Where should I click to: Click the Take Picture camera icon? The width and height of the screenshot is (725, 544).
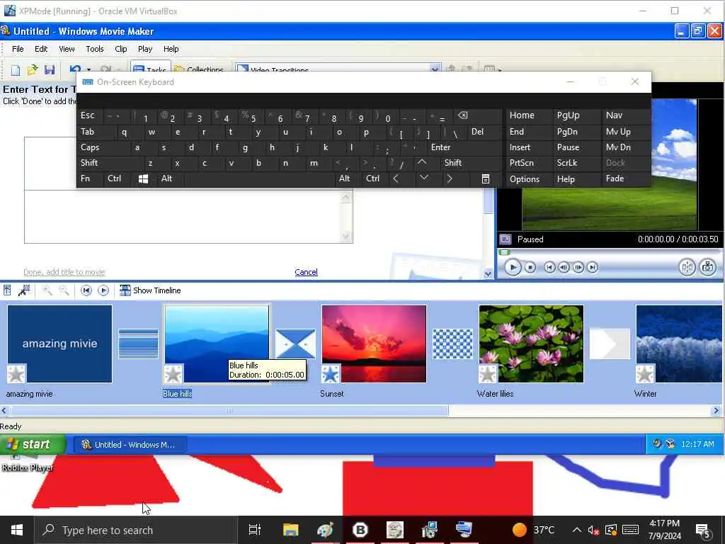click(x=708, y=267)
